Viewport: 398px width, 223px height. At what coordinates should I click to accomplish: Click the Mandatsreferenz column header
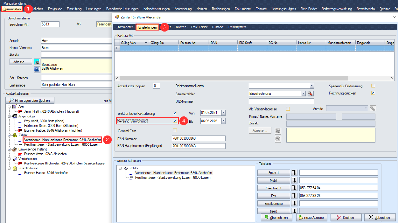click(x=340, y=43)
